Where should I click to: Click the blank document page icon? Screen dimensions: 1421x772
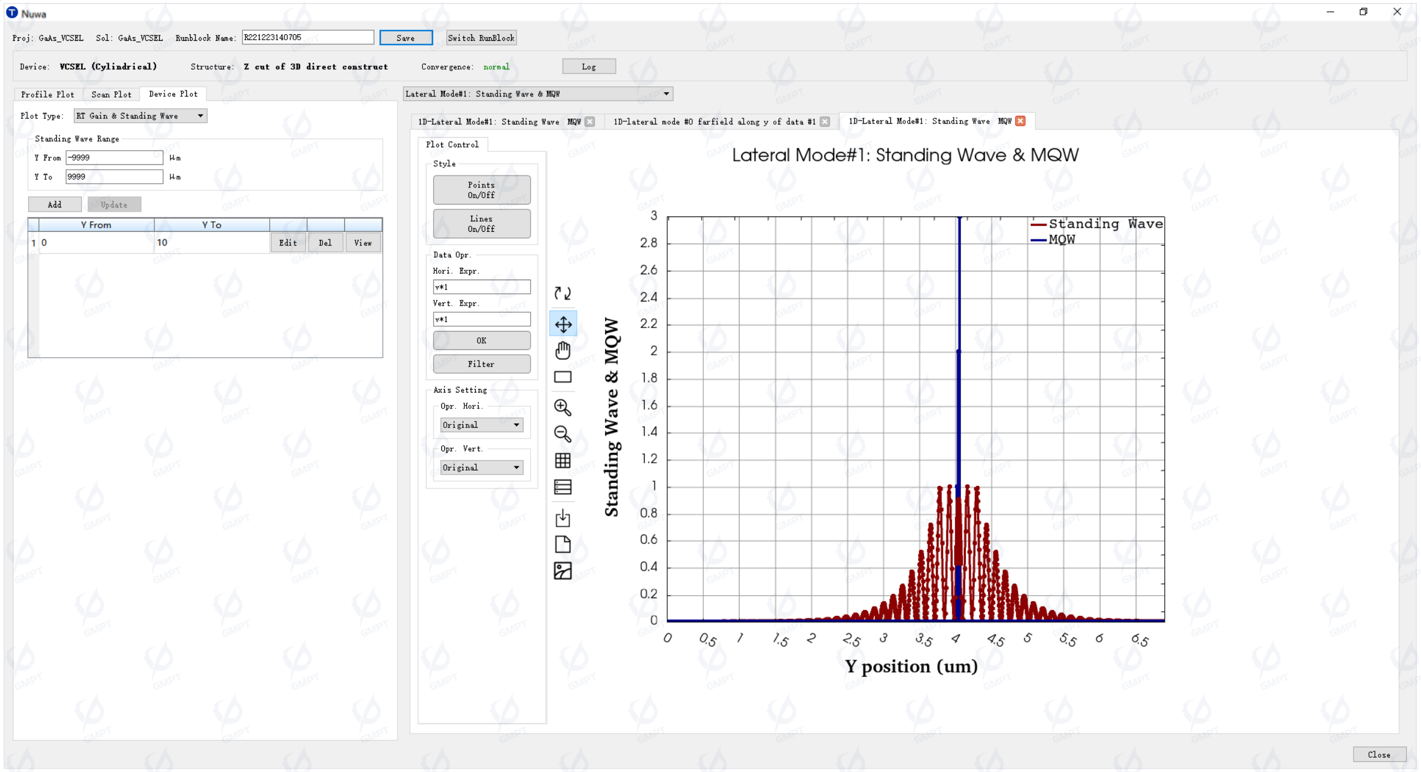pos(563,544)
